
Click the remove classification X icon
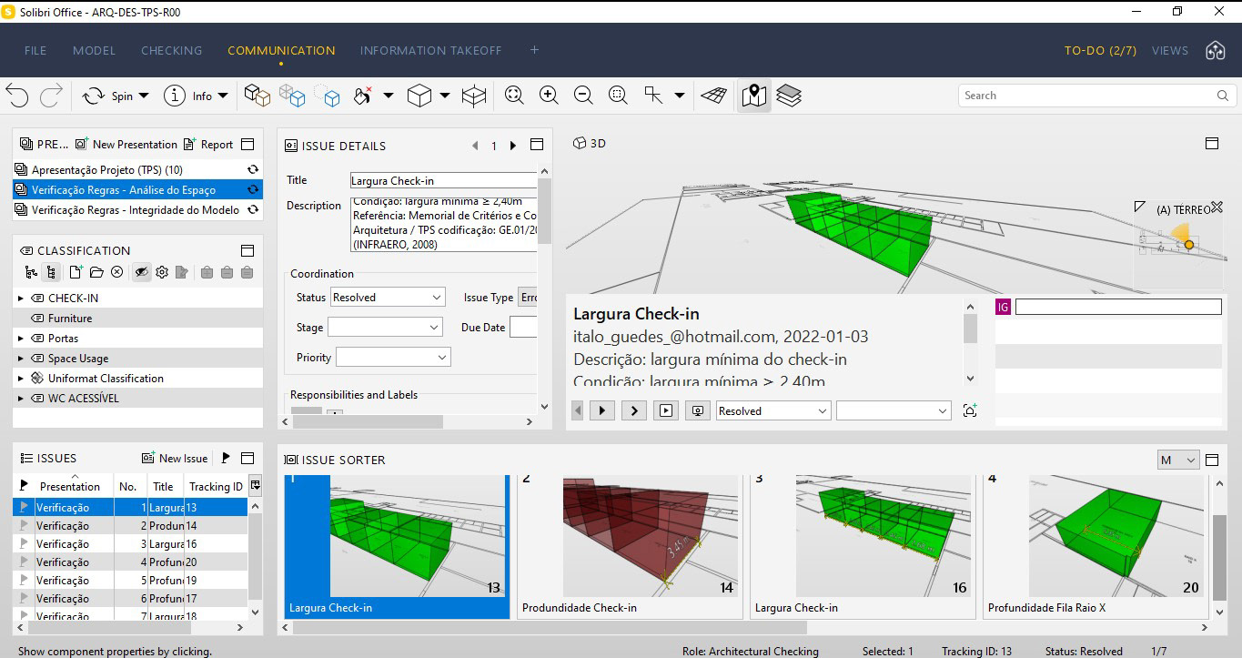pos(117,272)
